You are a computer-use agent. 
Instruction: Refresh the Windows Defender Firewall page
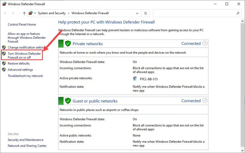click(x=146, y=13)
